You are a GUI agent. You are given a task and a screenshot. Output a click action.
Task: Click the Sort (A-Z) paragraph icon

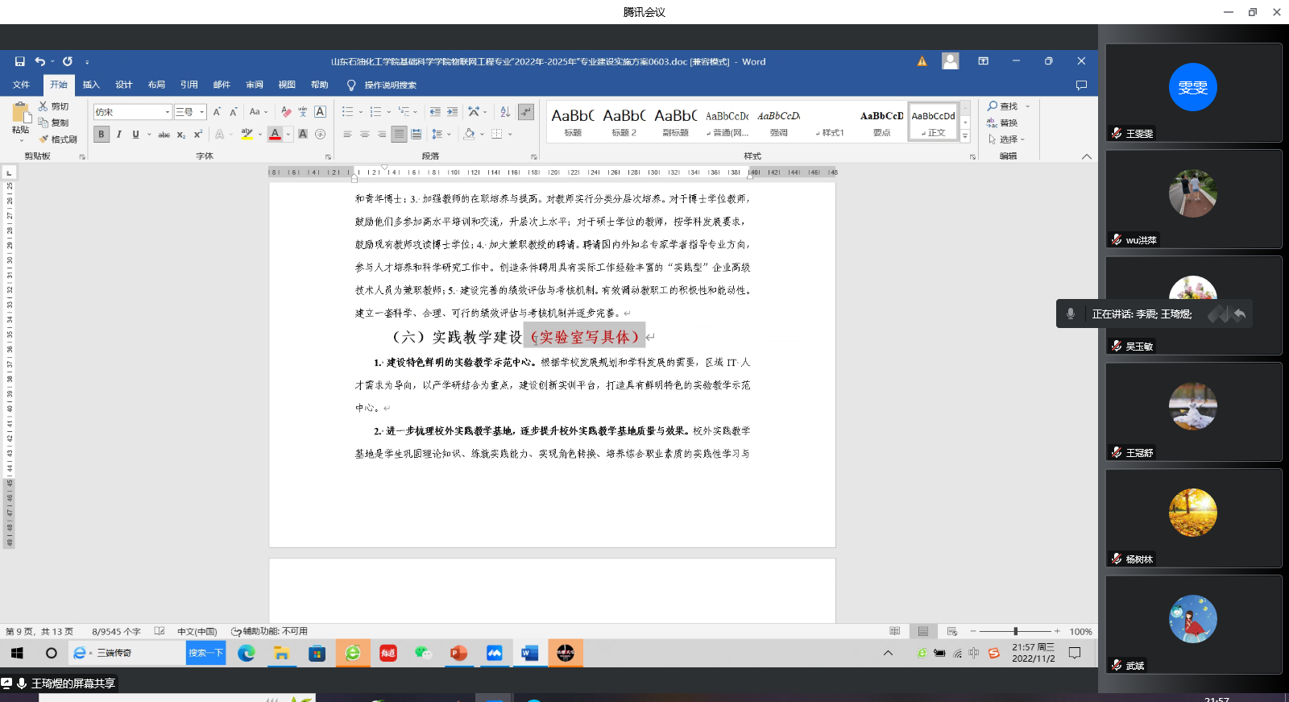pos(505,112)
